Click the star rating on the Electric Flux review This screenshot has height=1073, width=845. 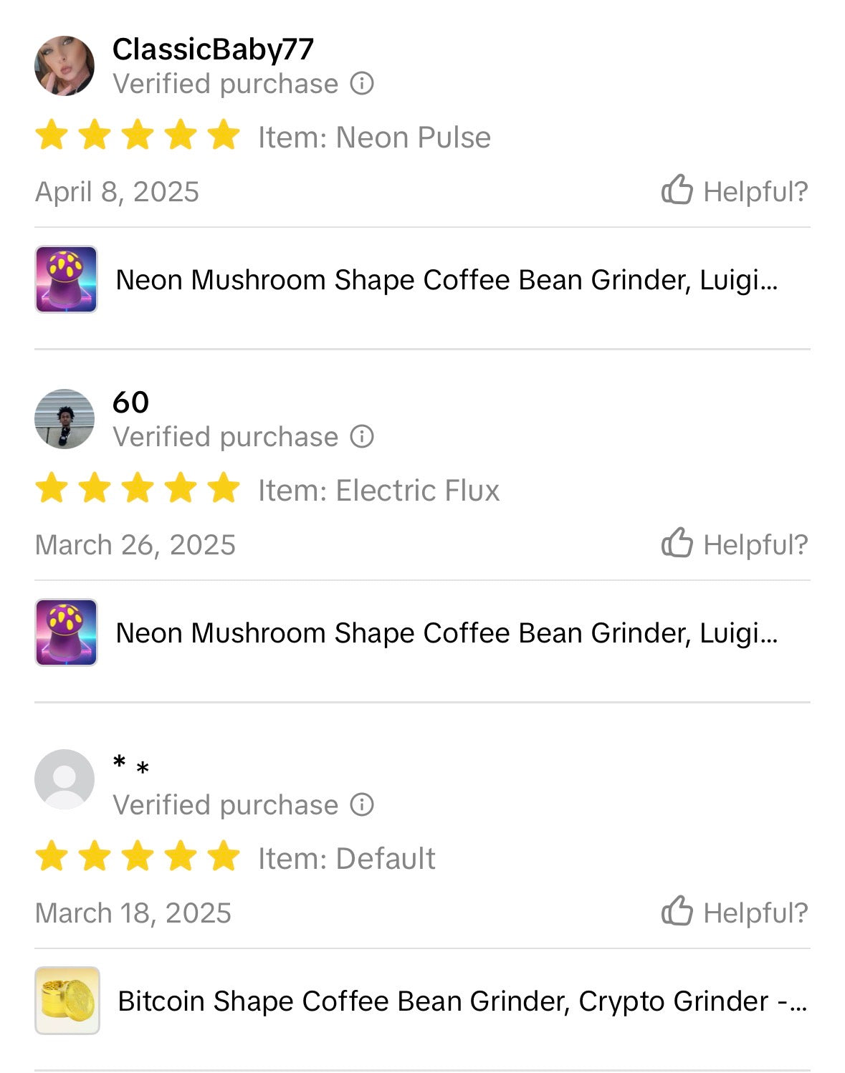(138, 489)
